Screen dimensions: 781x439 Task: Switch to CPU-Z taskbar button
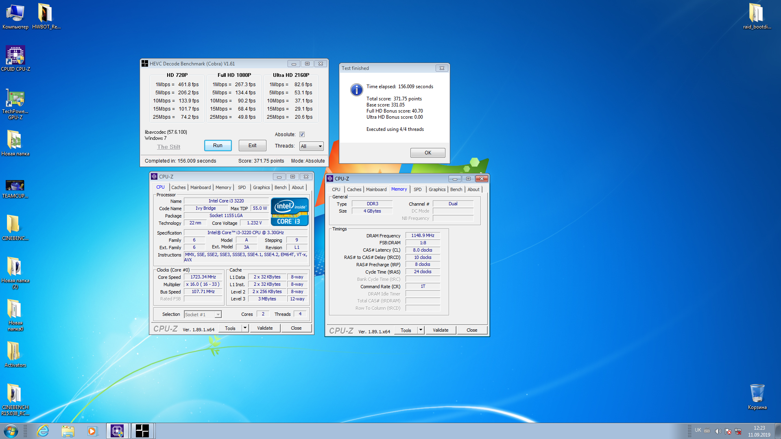117,431
